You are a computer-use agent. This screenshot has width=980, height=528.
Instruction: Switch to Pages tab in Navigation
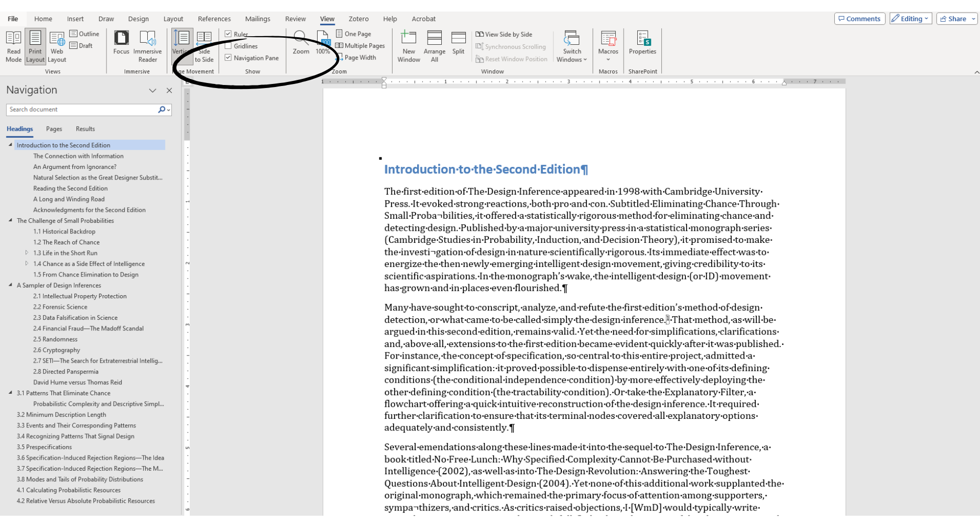[x=54, y=129]
